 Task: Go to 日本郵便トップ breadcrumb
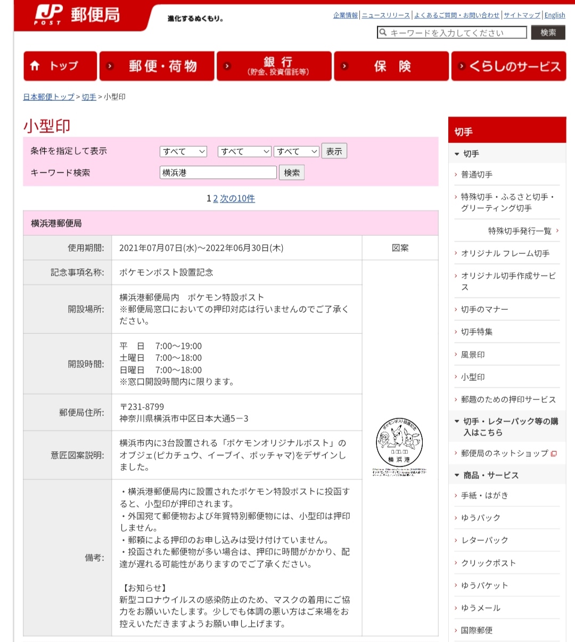click(48, 97)
